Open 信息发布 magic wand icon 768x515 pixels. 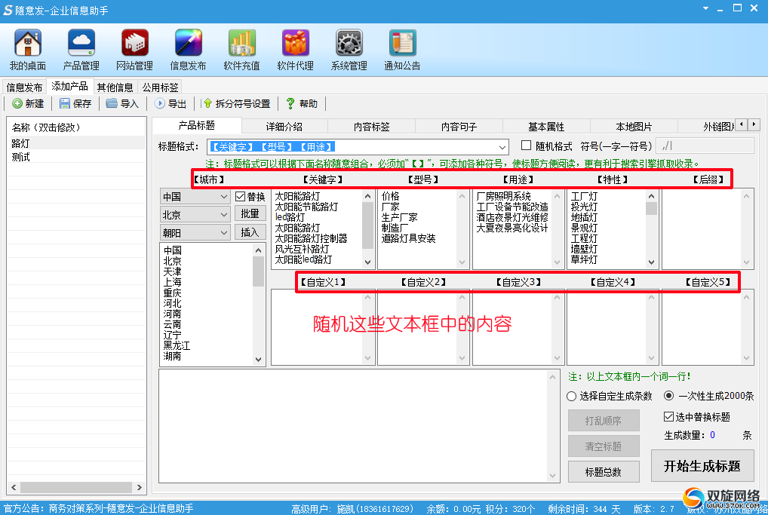coord(188,50)
